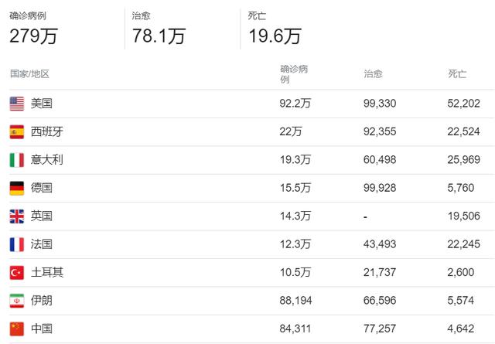This screenshot has width=495, height=344.
Task: Sort by 确诊病例 column header
Action: pyautogui.click(x=295, y=74)
